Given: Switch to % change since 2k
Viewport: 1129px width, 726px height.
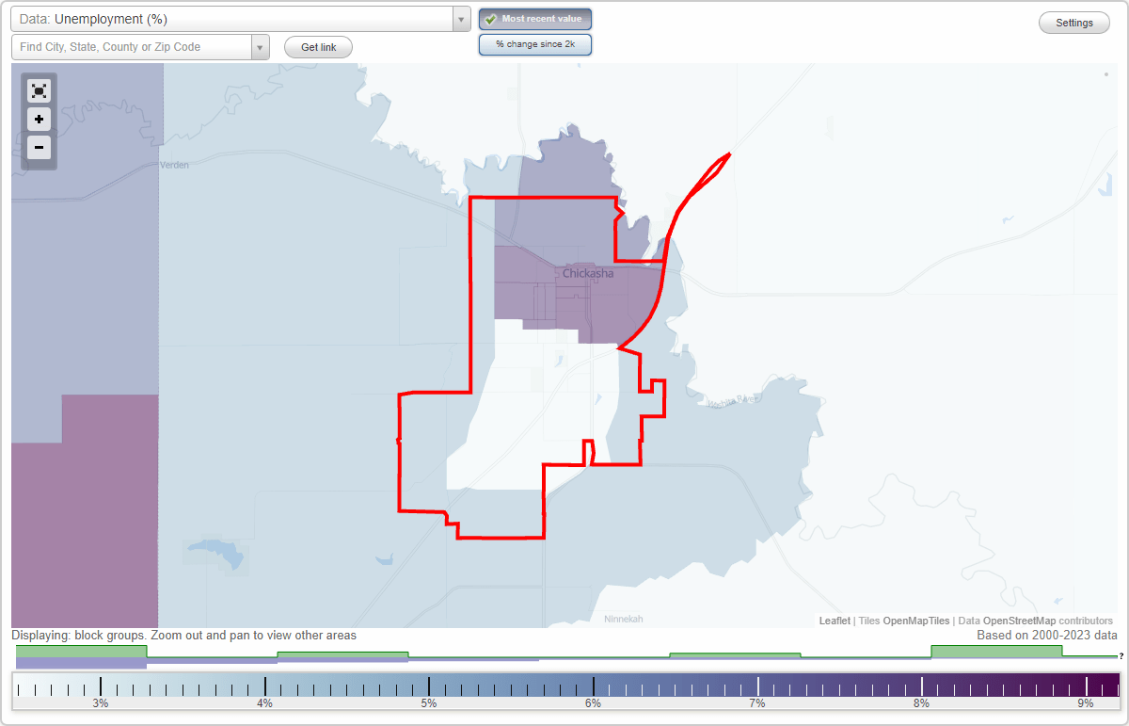Looking at the screenshot, I should pos(535,44).
